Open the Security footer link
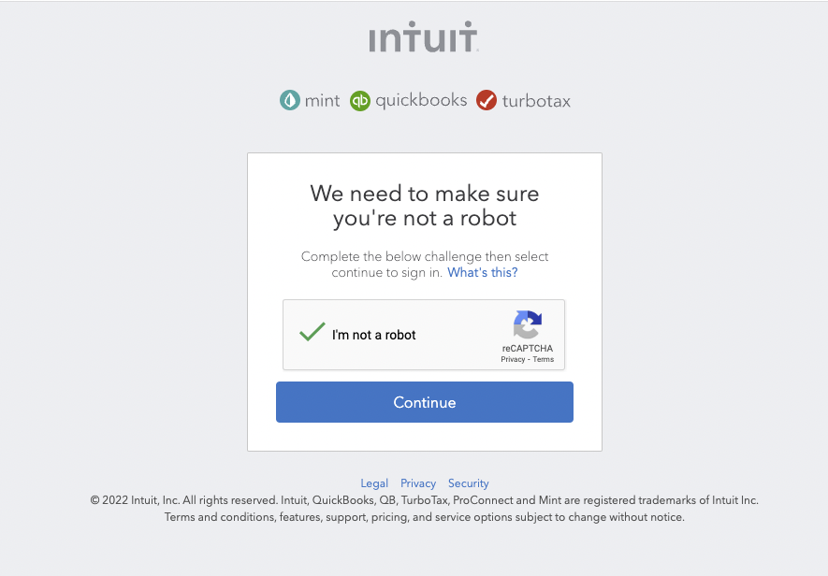 pos(469,483)
